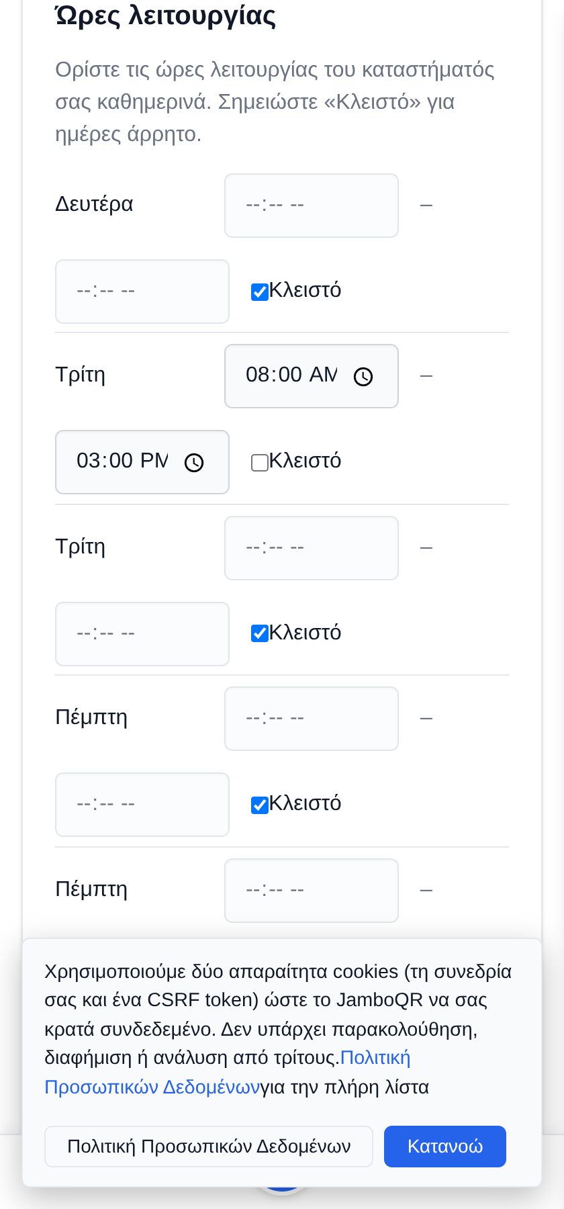The width and height of the screenshot is (564, 1209).
Task: Open the blue Πολιτική Προσωπικών Δεδομένων text link
Action: [228, 1073]
